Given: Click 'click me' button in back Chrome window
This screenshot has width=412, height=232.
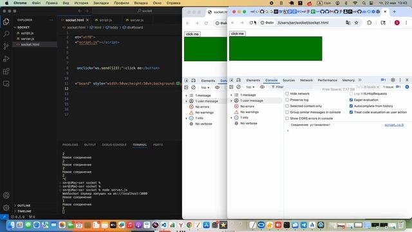Looking at the screenshot, I should tap(192, 34).
